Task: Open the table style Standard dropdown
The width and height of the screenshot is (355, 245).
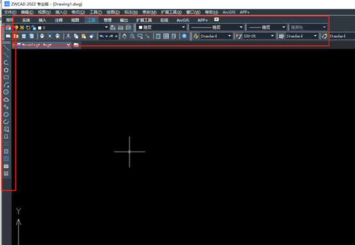Action: click(315, 36)
